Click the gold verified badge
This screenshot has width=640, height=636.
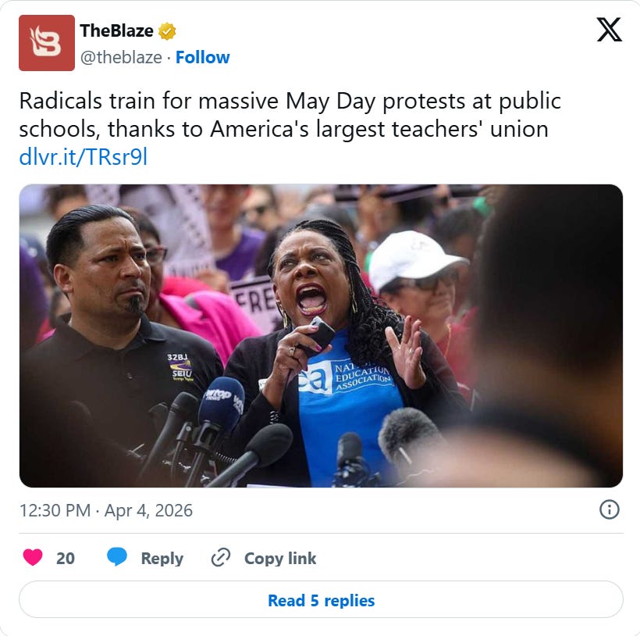[167, 31]
